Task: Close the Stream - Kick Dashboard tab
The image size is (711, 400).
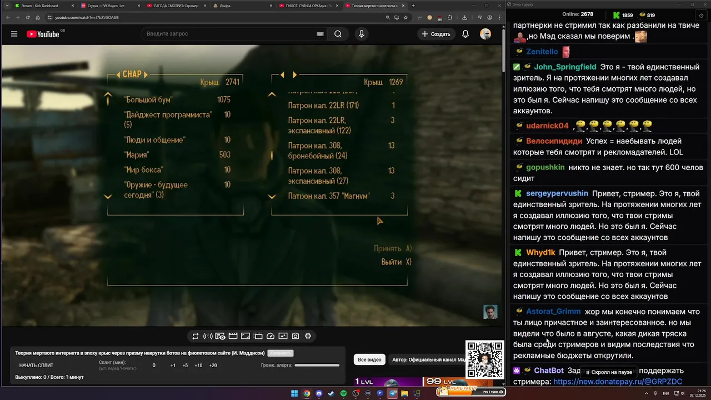Action: coord(72,6)
